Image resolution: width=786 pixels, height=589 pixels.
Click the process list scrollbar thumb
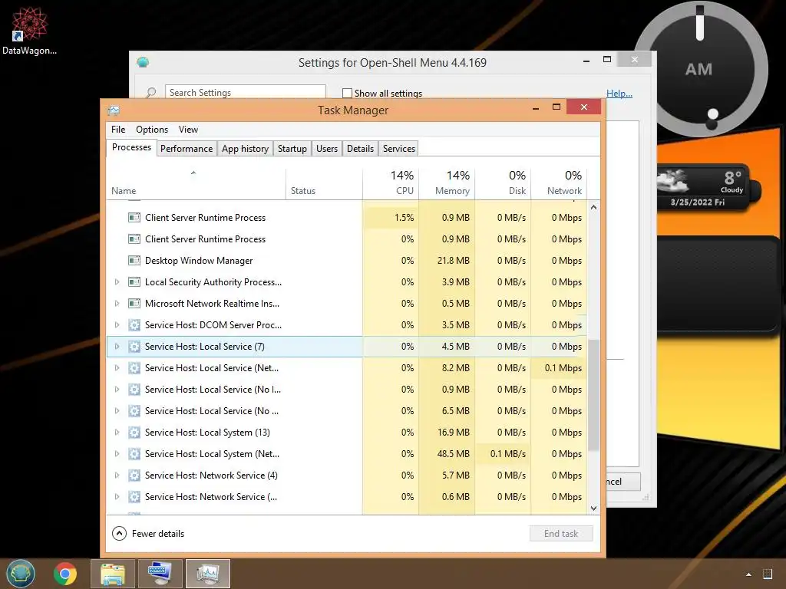point(593,395)
